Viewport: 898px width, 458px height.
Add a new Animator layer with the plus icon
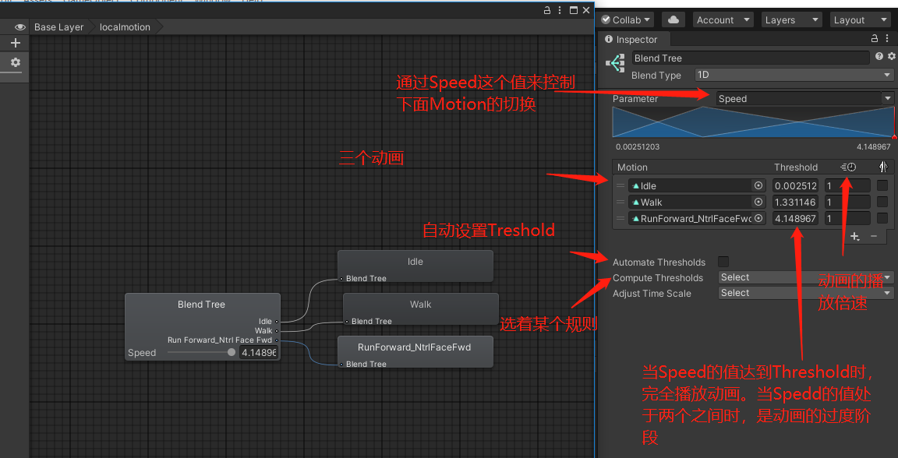click(15, 43)
